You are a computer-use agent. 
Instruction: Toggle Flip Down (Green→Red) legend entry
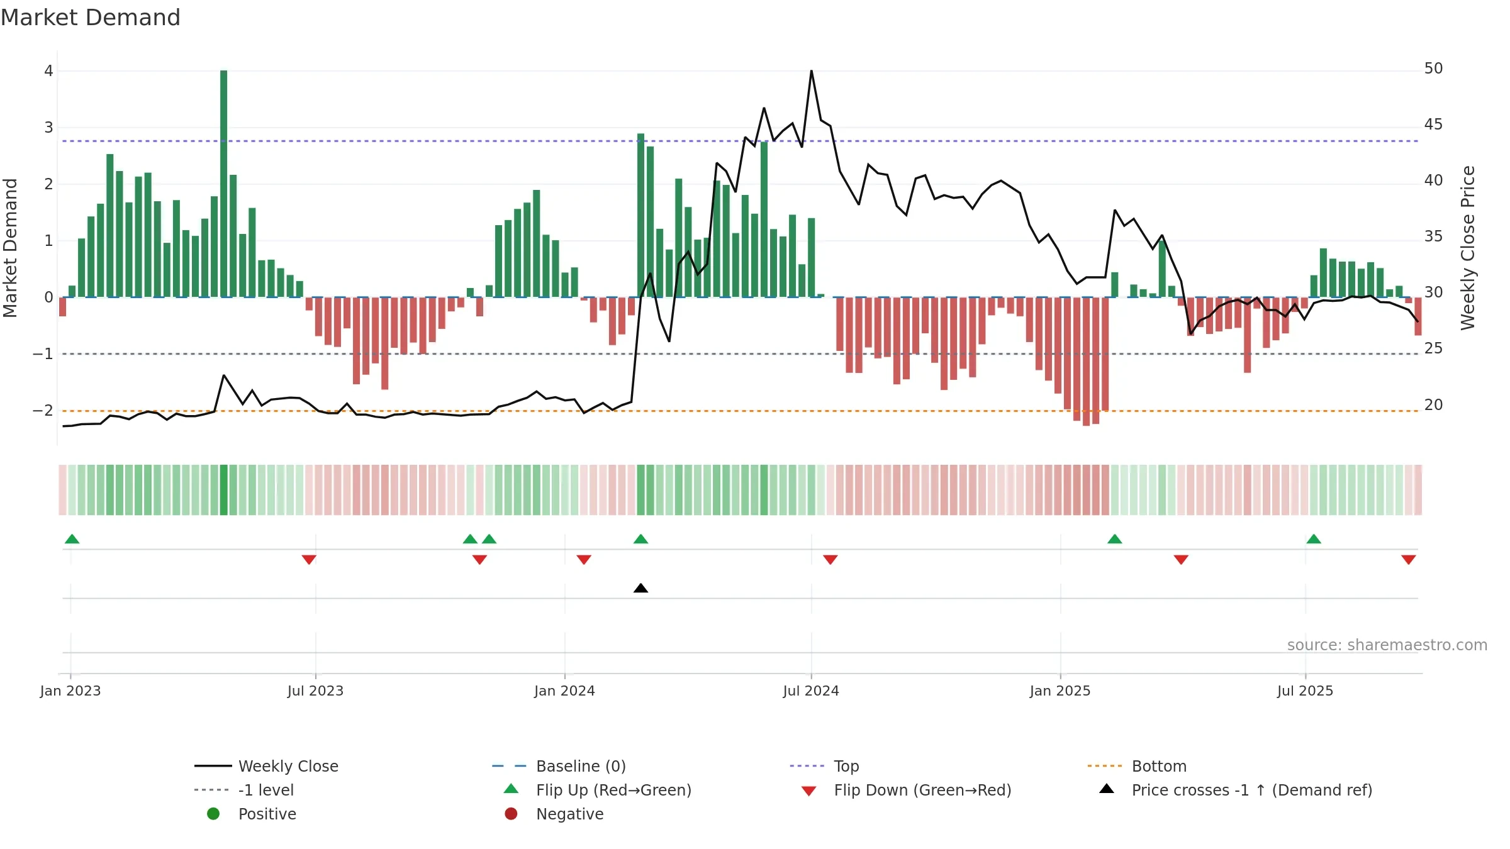(907, 790)
